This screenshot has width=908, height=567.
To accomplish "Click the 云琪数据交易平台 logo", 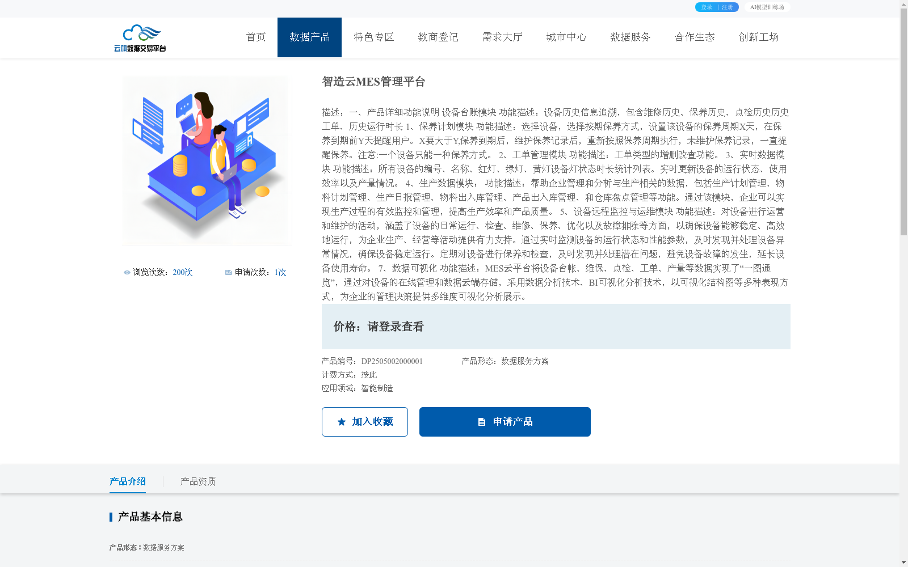I will [x=140, y=38].
